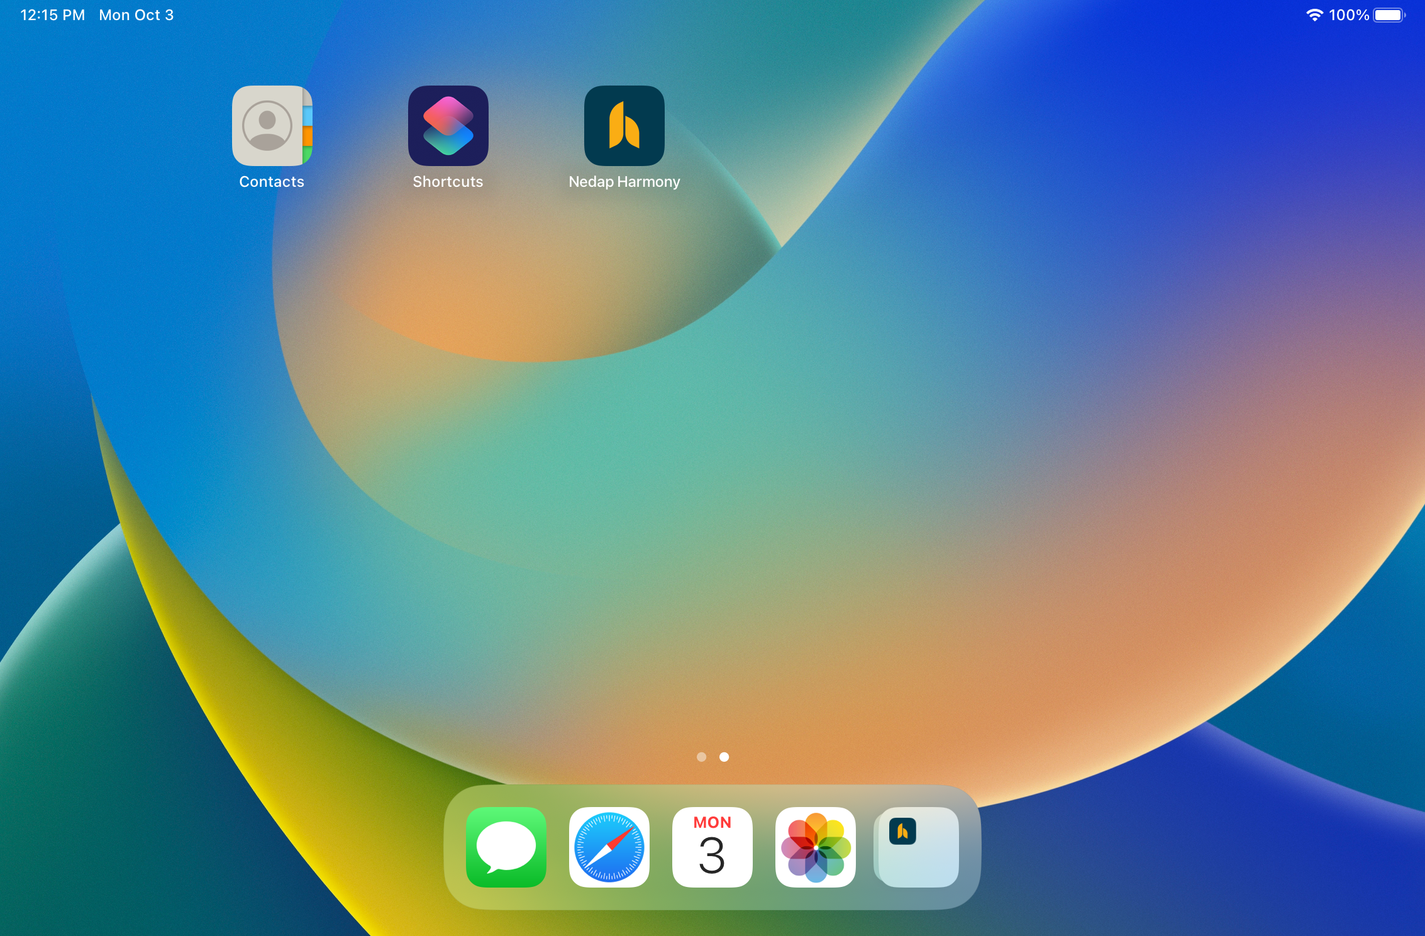Screen dimensions: 1425x936
Task: Tap the 12:15 PM clock
Action: pos(52,15)
